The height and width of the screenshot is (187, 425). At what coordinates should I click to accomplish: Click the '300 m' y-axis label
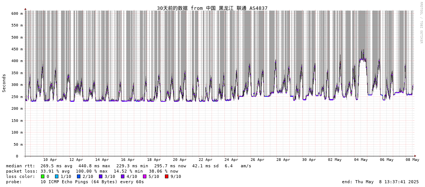click(17, 85)
